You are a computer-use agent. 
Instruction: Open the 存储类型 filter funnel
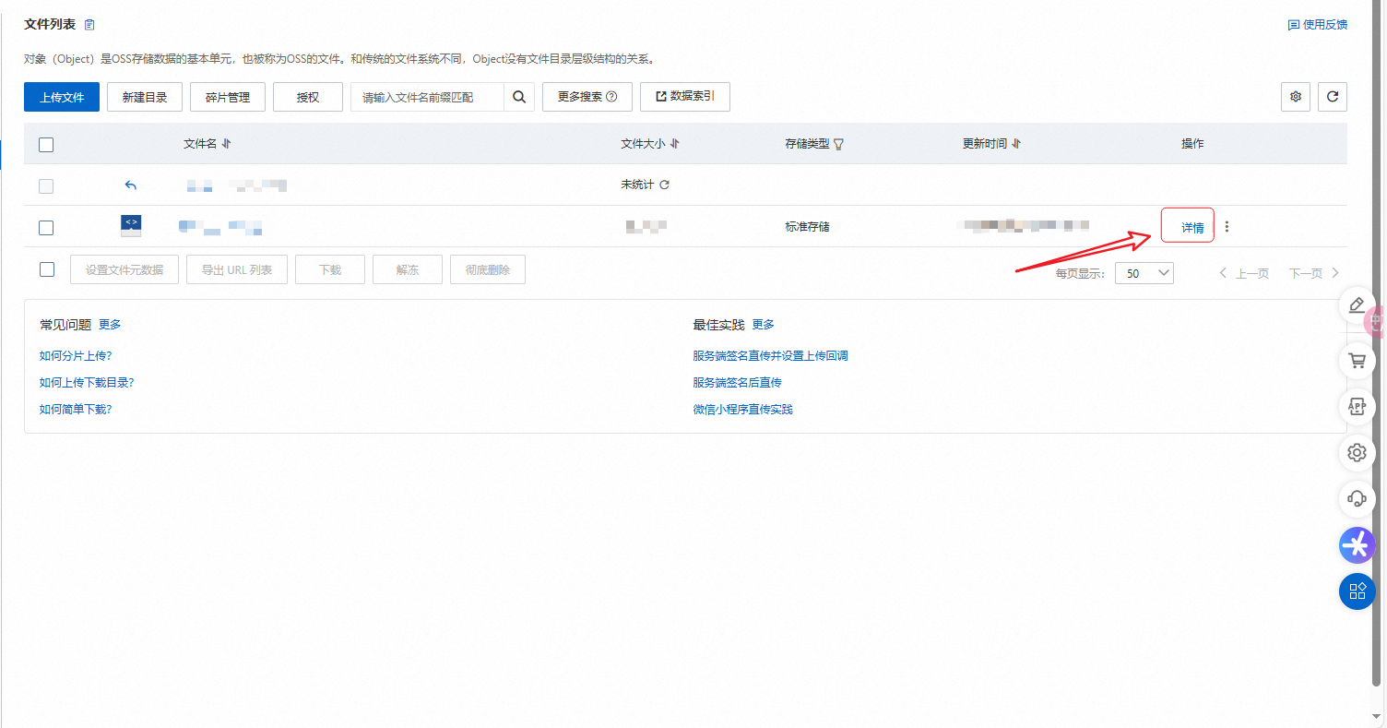click(x=839, y=145)
